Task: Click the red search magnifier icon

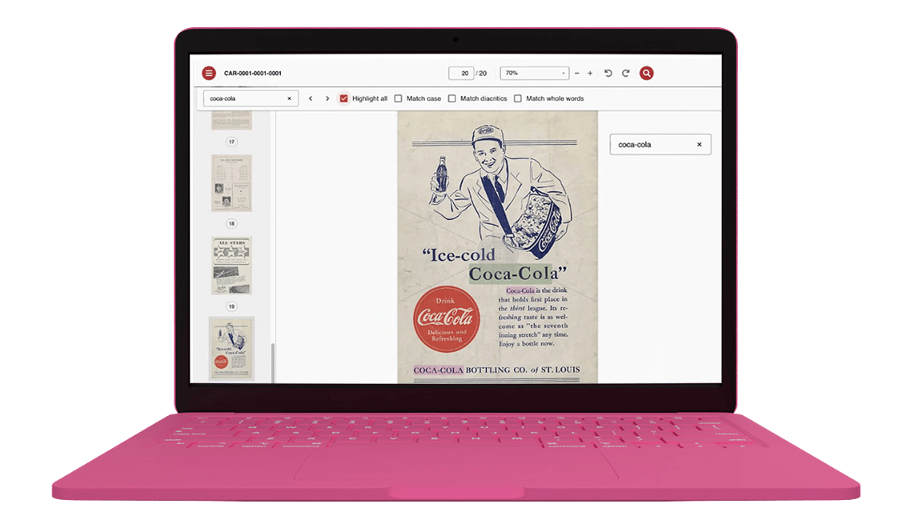Action: tap(646, 73)
